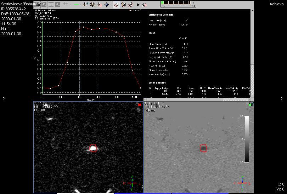Click the vertical scrollbar thumb in the results panel
Viewport: 287px width, 194px height.
point(252,38)
